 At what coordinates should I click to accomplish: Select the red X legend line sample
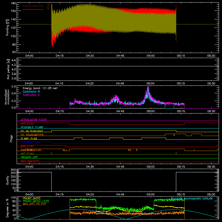click(33, 6)
